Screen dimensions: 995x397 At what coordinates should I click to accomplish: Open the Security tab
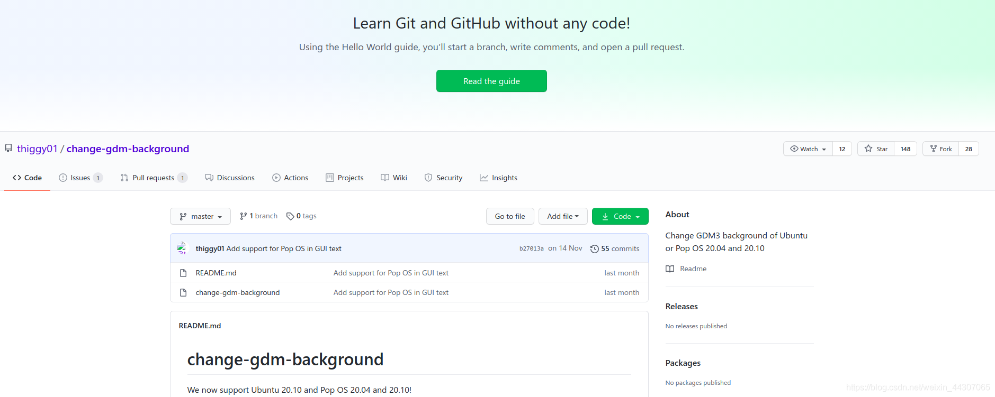443,178
